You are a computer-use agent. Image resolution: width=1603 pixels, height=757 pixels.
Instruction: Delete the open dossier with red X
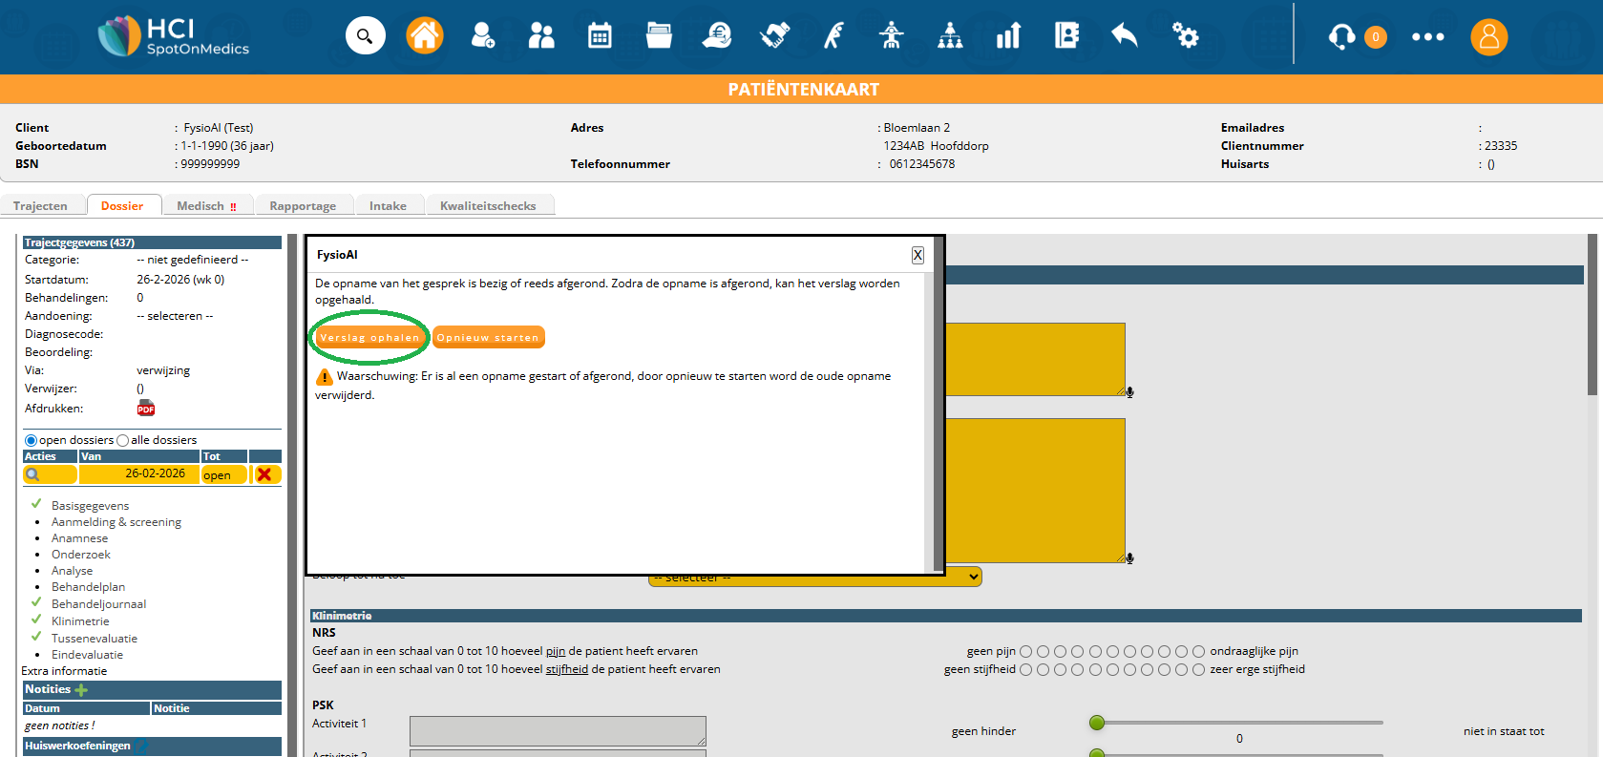click(264, 474)
